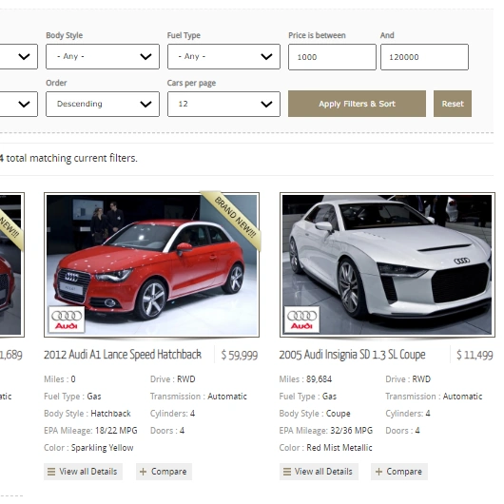Click the maximum price field showing 120000
The image size is (504, 504).
coord(425,57)
